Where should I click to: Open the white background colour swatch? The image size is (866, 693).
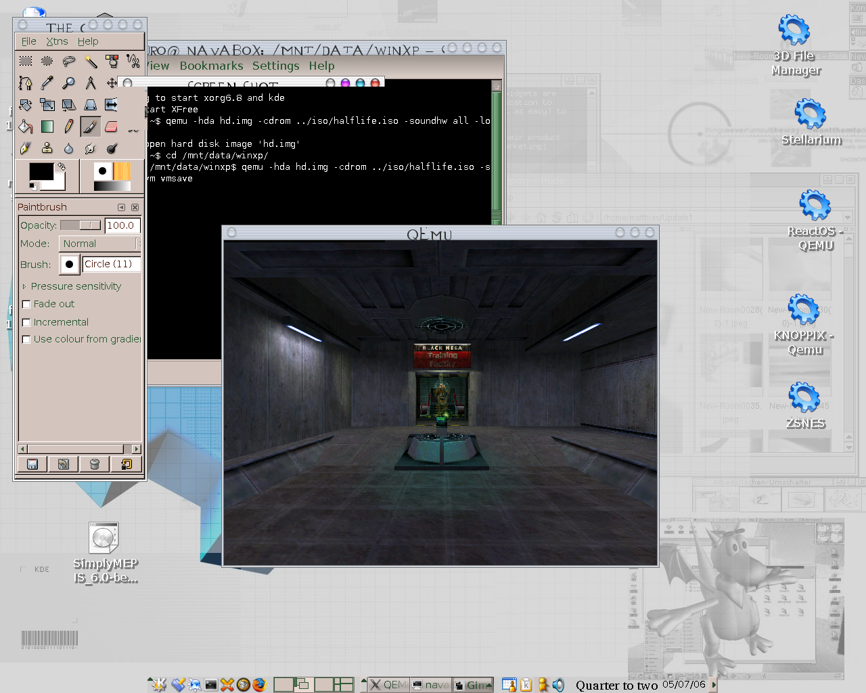point(60,183)
